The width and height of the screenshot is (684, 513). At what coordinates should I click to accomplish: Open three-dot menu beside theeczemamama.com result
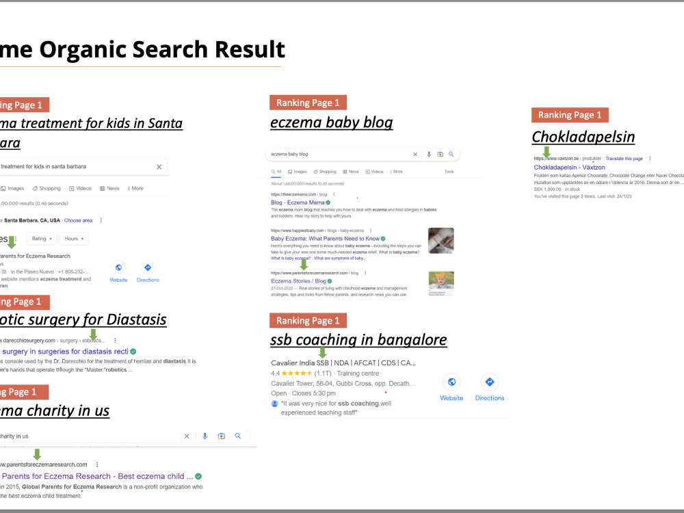coord(334,194)
